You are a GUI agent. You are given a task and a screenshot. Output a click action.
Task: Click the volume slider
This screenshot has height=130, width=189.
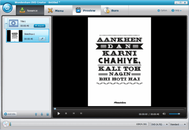pos(175,114)
